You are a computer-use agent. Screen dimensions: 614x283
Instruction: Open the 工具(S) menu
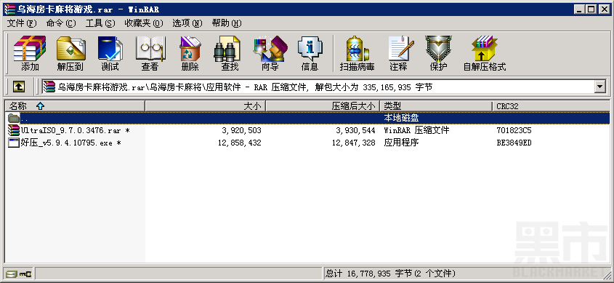(100, 23)
